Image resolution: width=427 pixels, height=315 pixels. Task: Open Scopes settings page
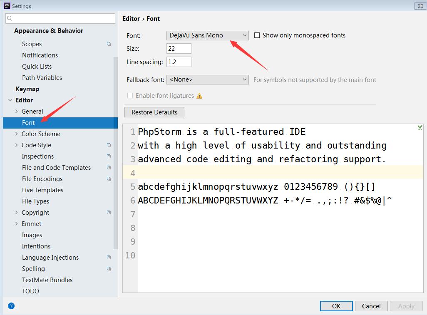pyautogui.click(x=32, y=44)
